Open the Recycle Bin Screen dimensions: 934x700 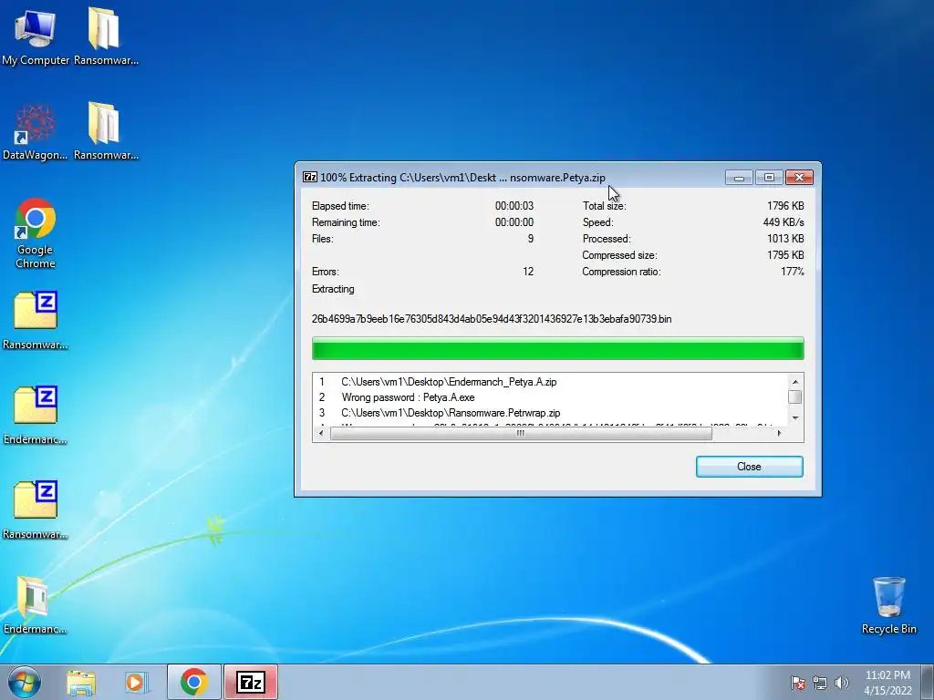[888, 605]
